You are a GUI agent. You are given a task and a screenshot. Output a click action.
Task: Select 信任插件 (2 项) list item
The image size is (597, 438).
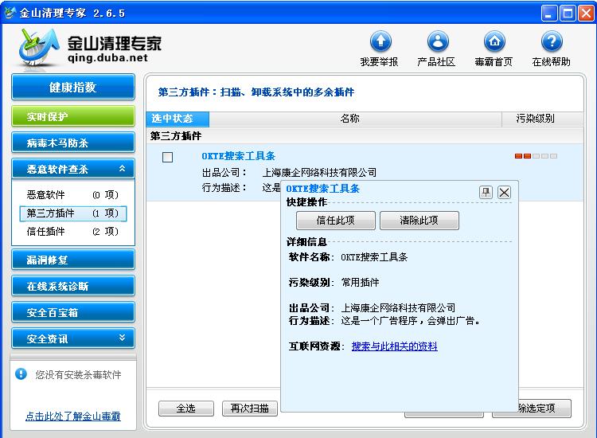coord(72,232)
